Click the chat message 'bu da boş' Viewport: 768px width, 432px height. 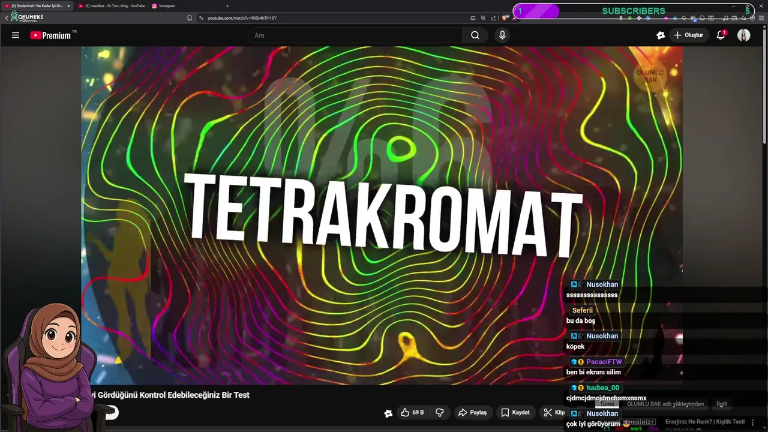pos(581,320)
